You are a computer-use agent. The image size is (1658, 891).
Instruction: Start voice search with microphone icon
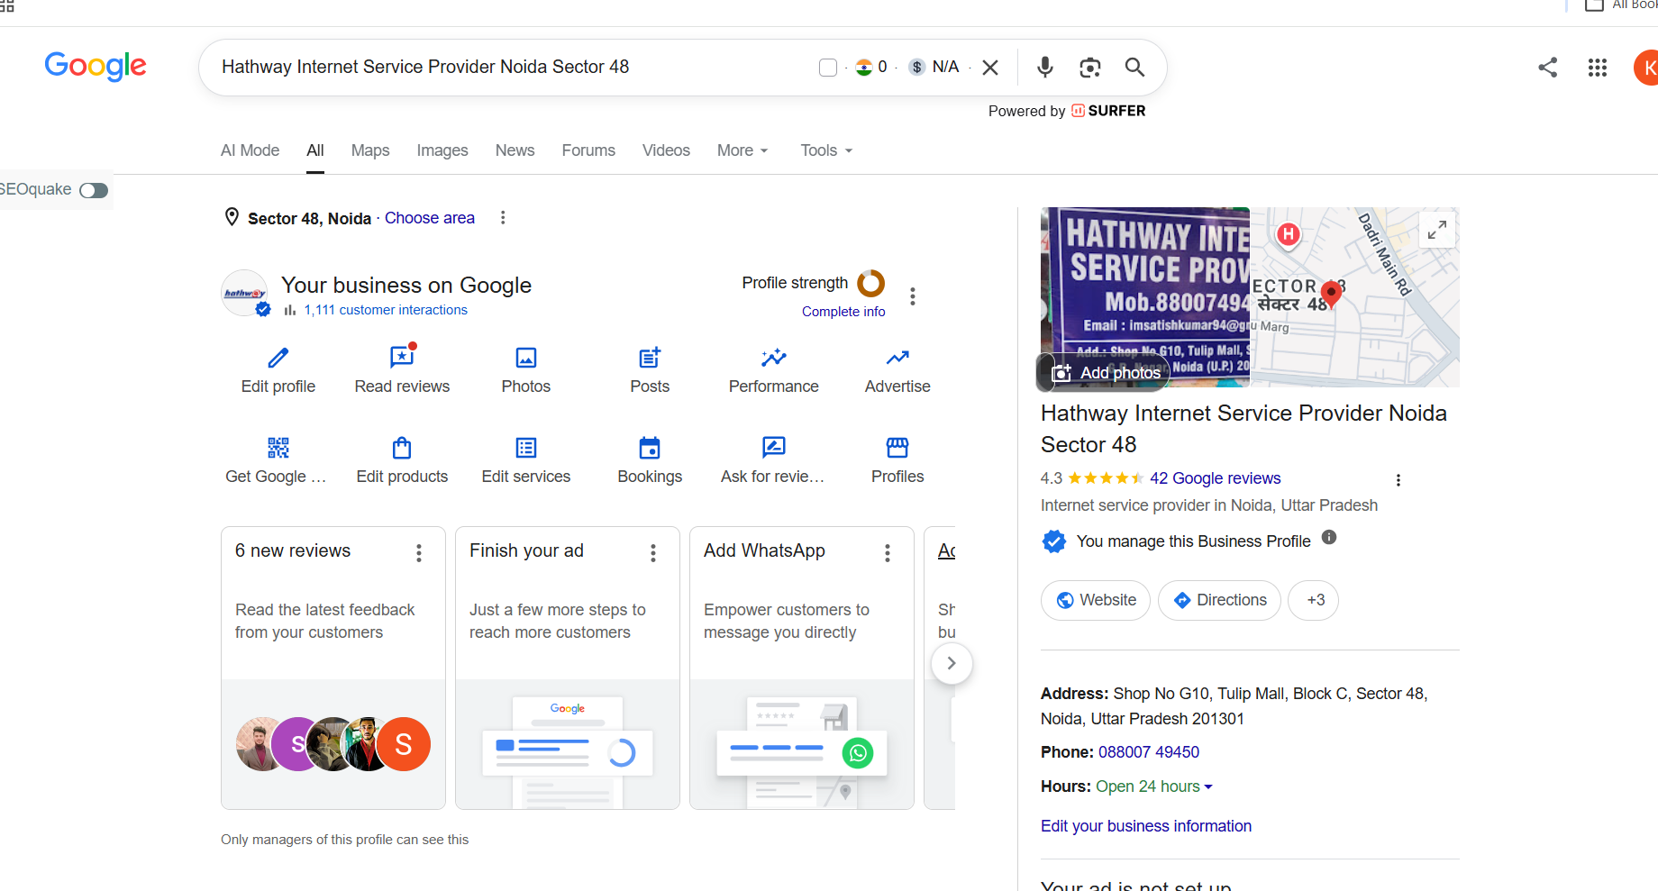(x=1044, y=68)
